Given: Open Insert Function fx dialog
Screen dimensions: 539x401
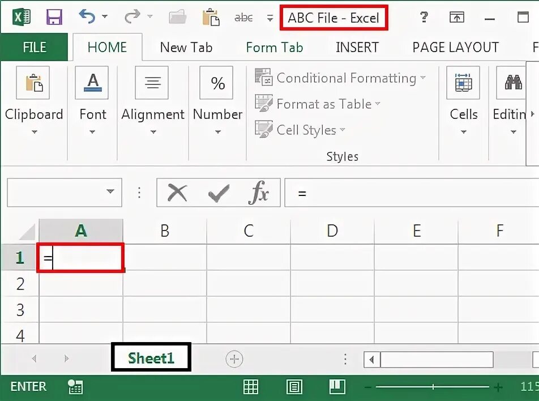Looking at the screenshot, I should (258, 193).
